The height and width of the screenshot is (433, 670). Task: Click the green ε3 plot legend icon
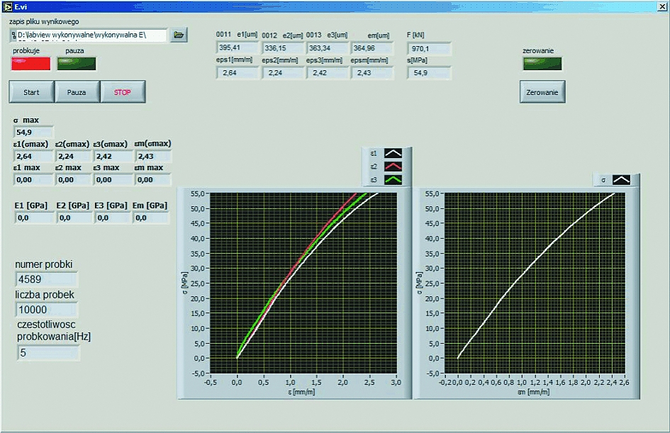[393, 178]
